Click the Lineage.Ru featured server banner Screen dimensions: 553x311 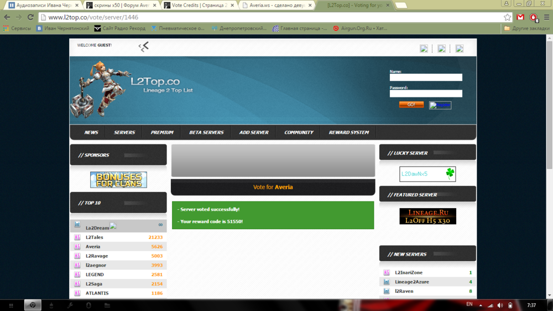[427, 216]
